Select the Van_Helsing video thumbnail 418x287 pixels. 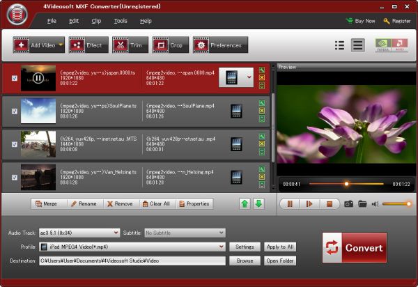pyautogui.click(x=38, y=177)
